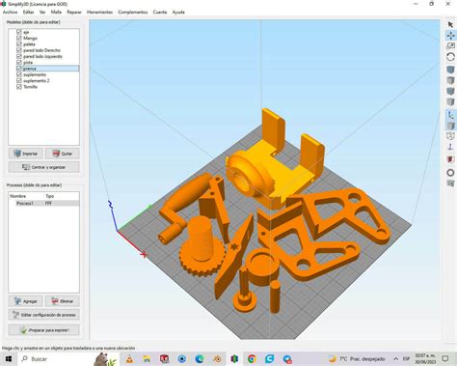Click Editar configuración de proceso

[x=43, y=315]
